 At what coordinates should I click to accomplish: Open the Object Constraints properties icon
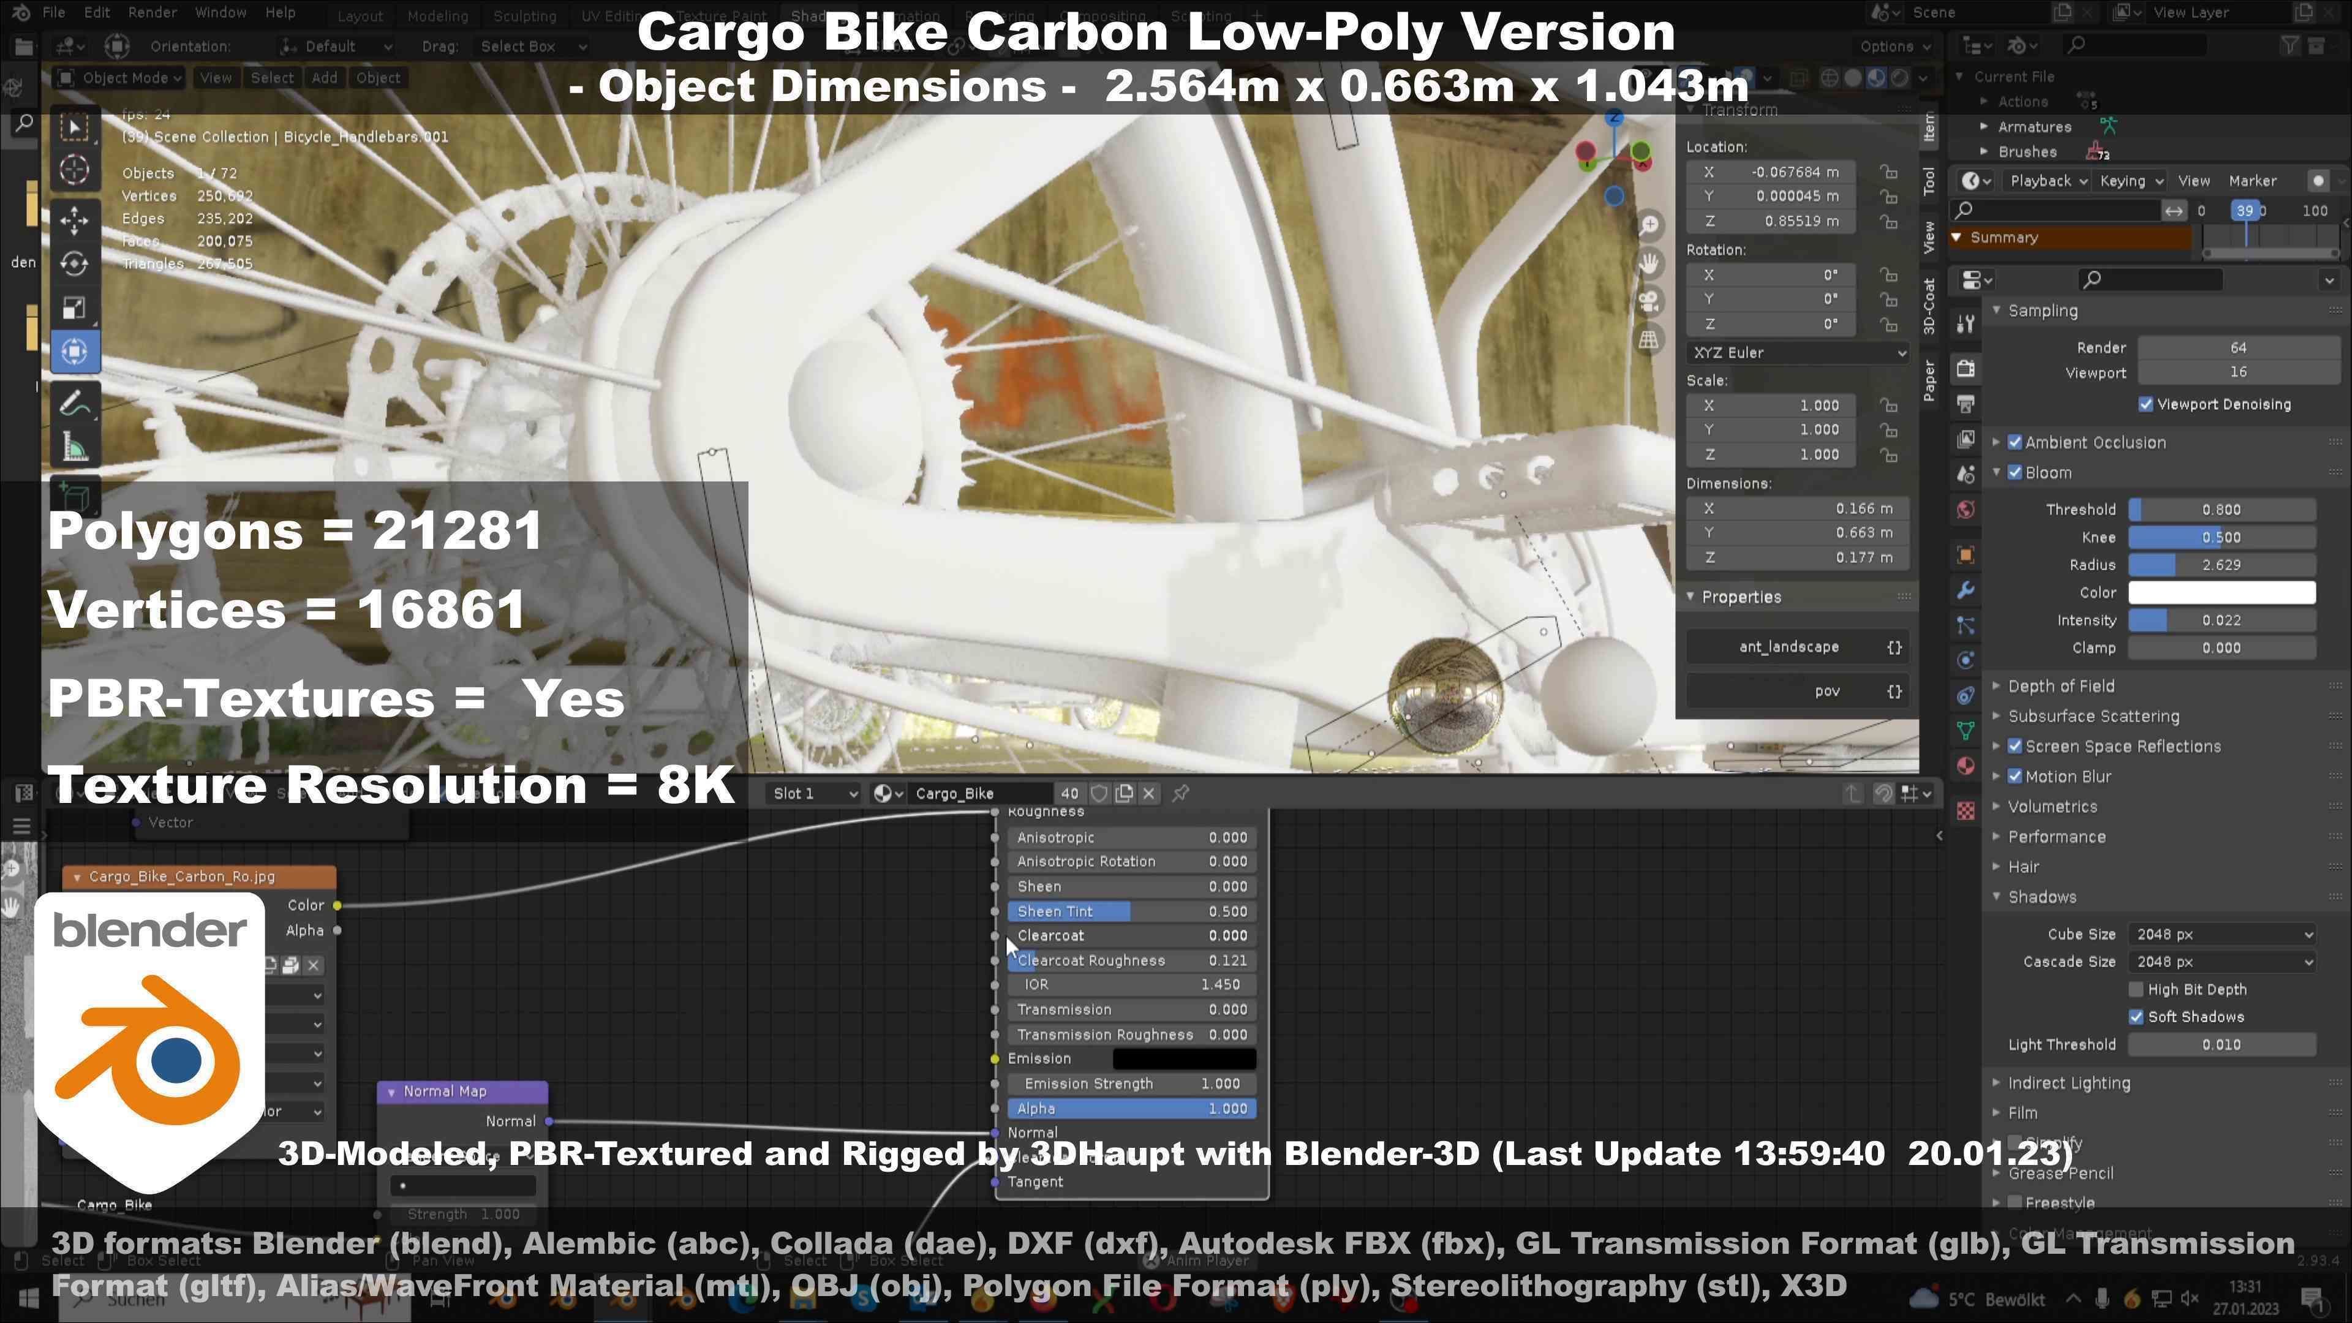1966,696
